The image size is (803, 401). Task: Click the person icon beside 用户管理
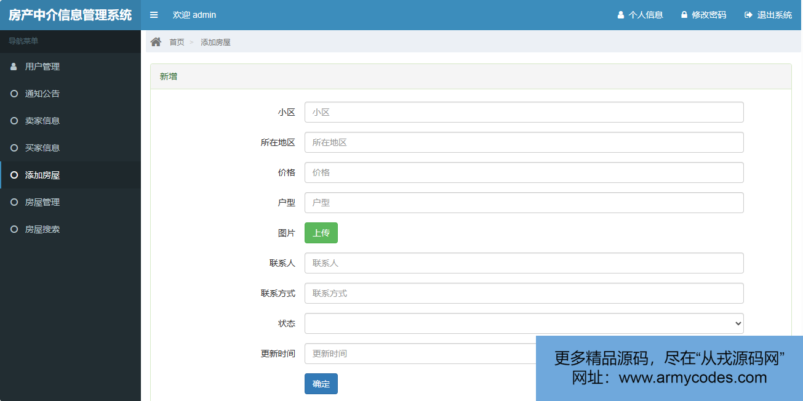click(14, 67)
